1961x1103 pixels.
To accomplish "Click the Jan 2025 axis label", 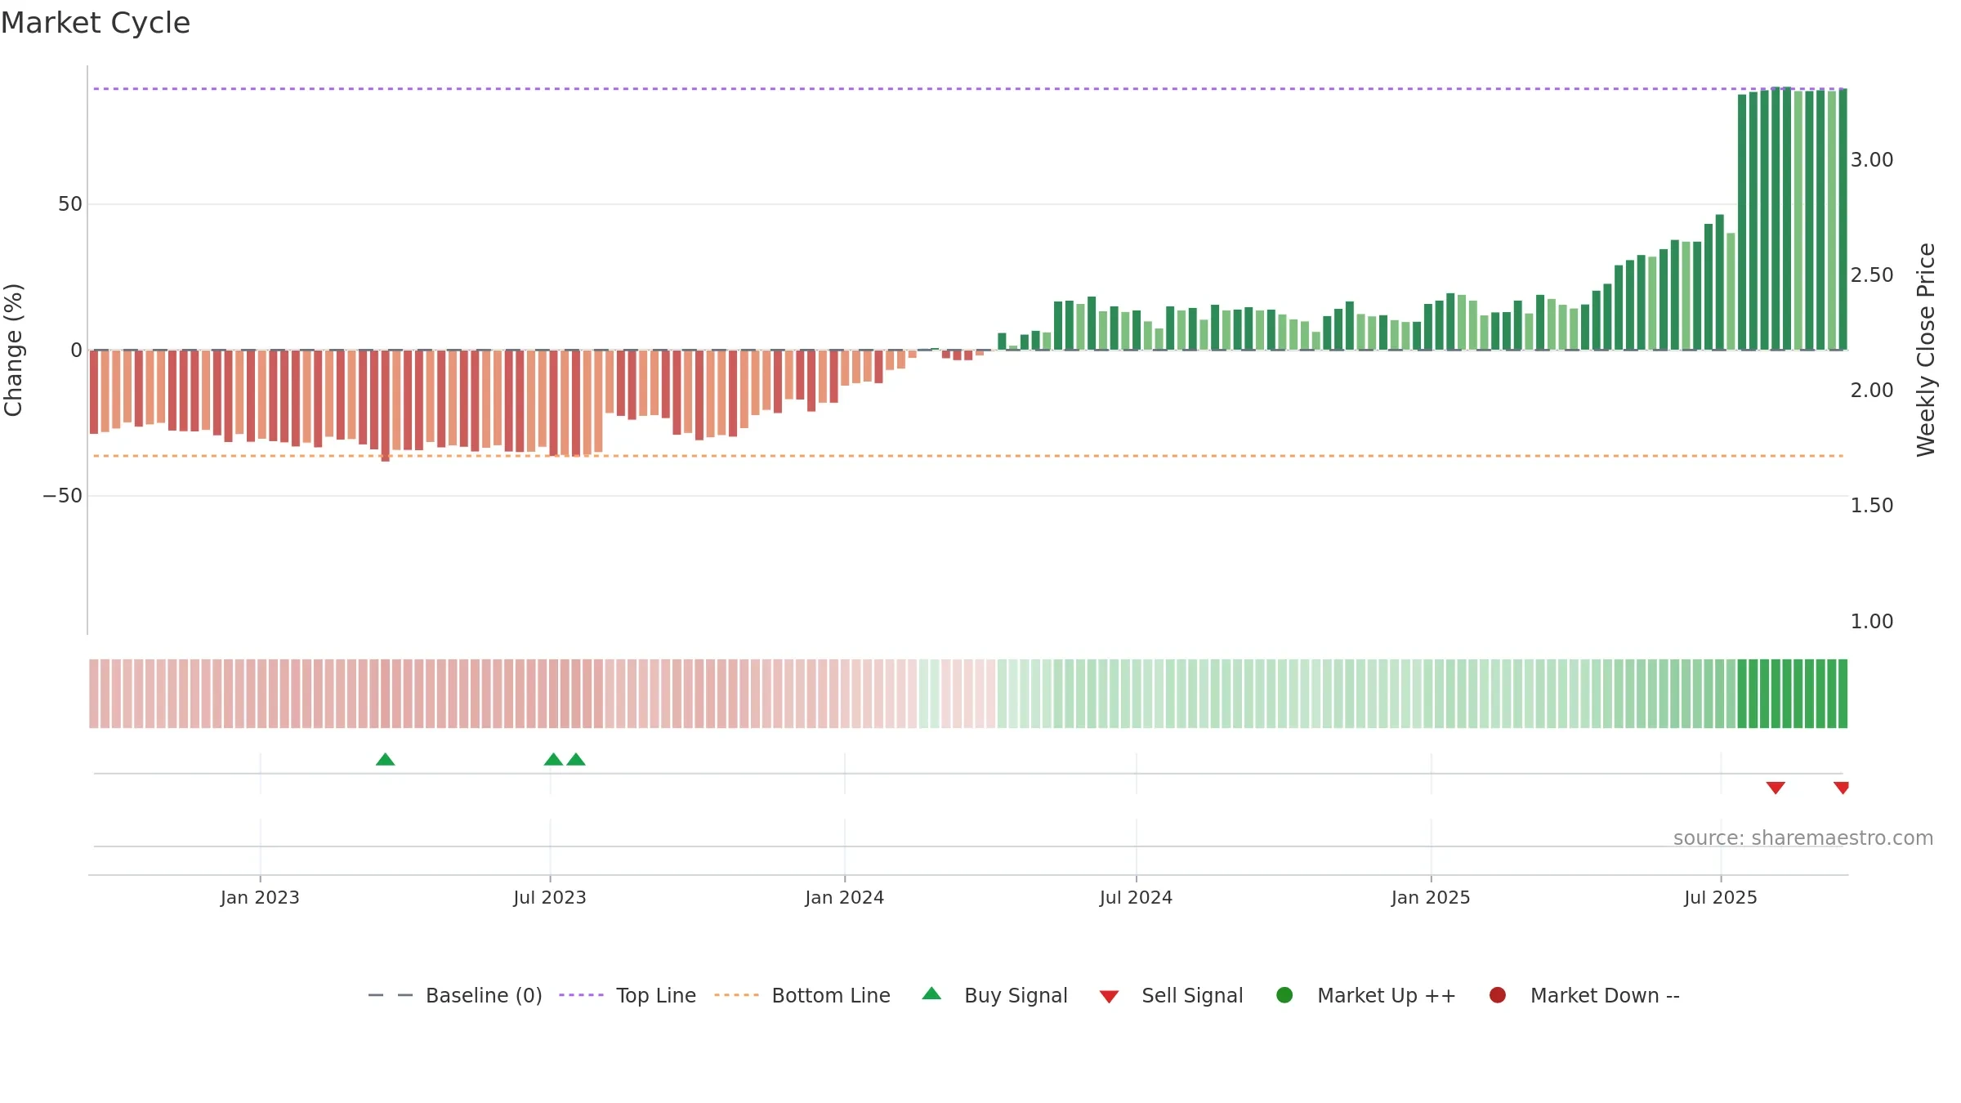I will pos(1431,898).
